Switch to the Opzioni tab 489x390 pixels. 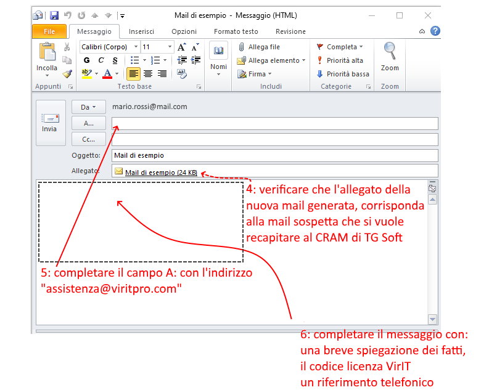[184, 31]
